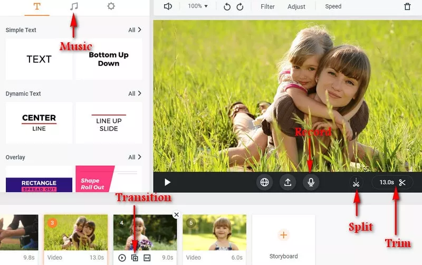Remove clip 4 with the X button
This screenshot has height=265, width=422.
176,215
